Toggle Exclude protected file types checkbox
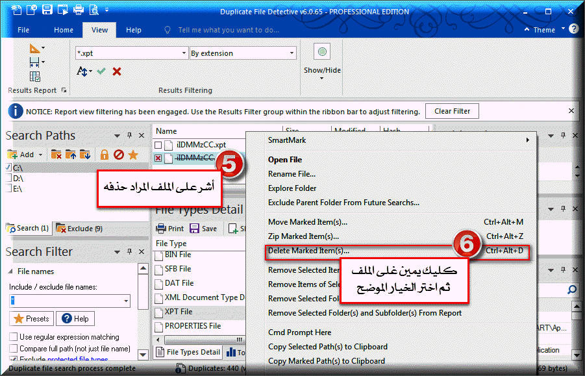Screen dimensions: 585x376 14,359
